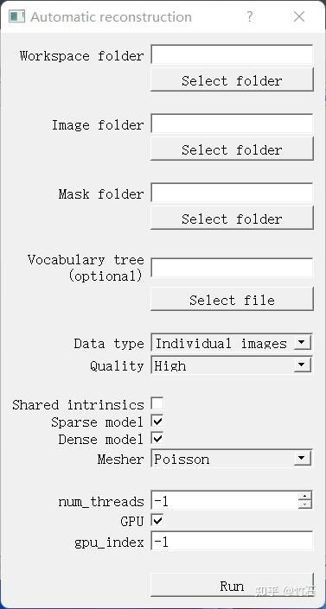Disable the GPU checkbox
This screenshot has height=609, width=326.
(157, 521)
